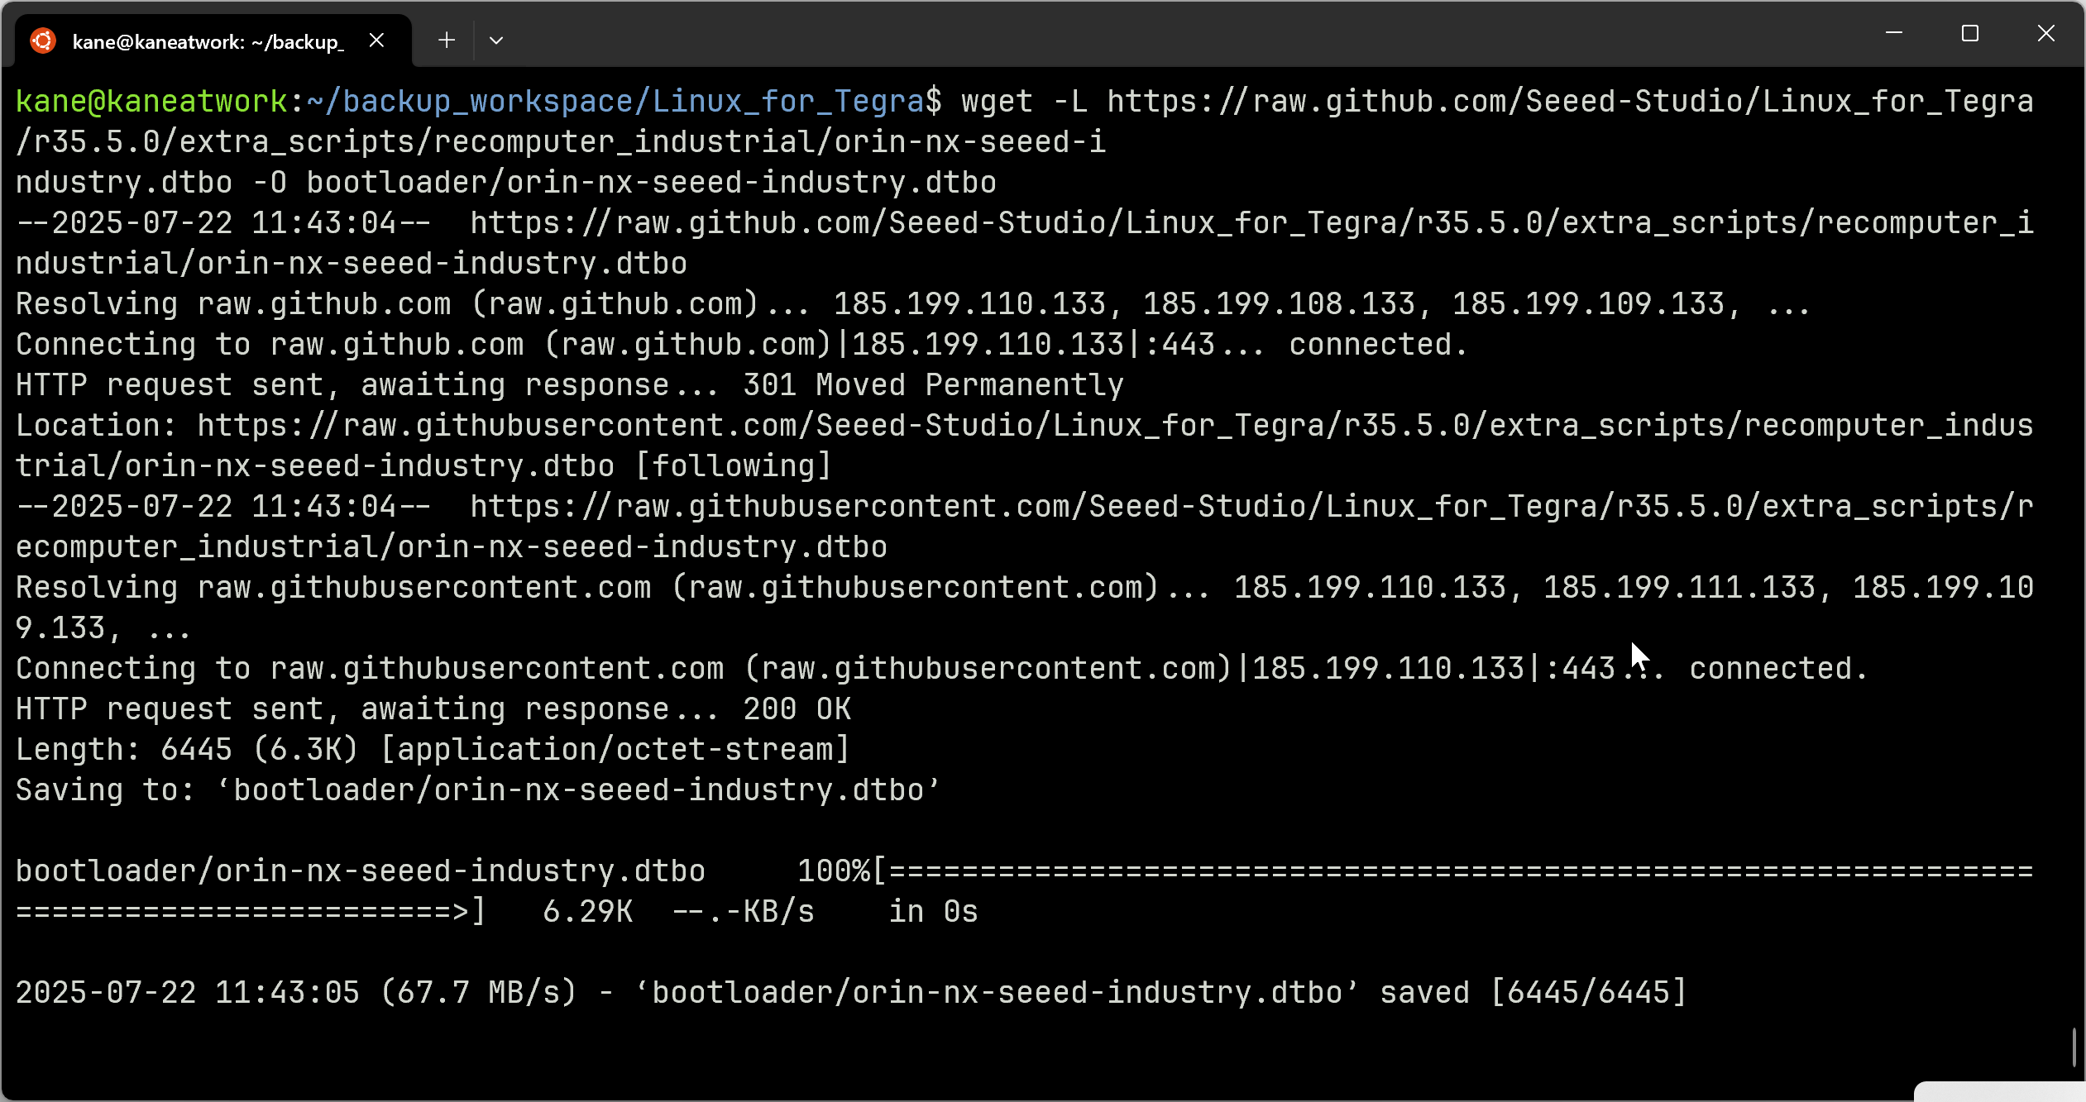The width and height of the screenshot is (2086, 1102).
Task: Click the 'Saving to:' line
Action: (478, 790)
